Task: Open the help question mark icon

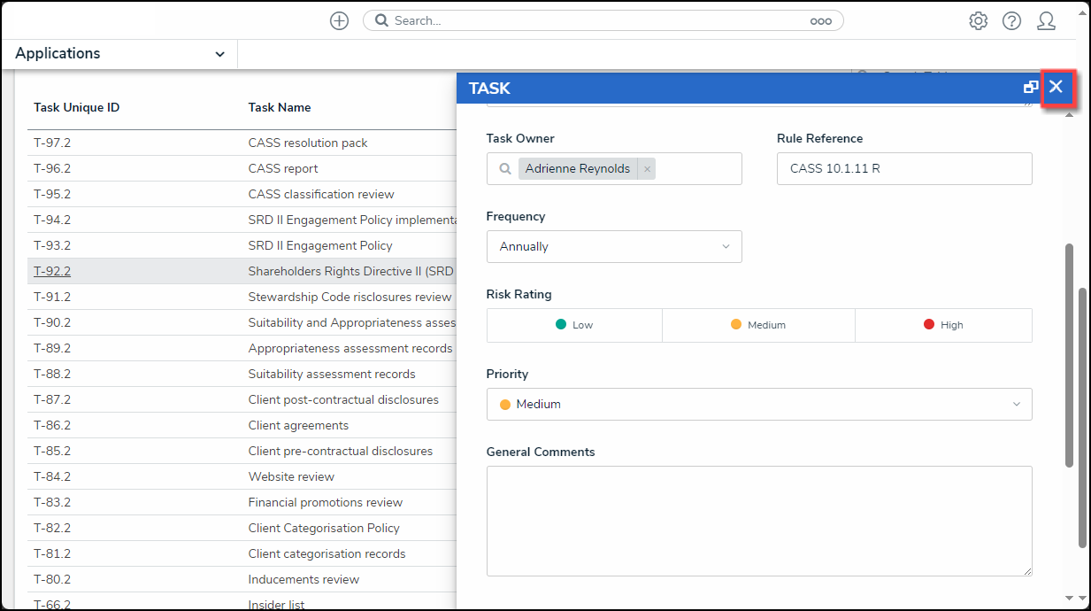Action: [x=1011, y=21]
